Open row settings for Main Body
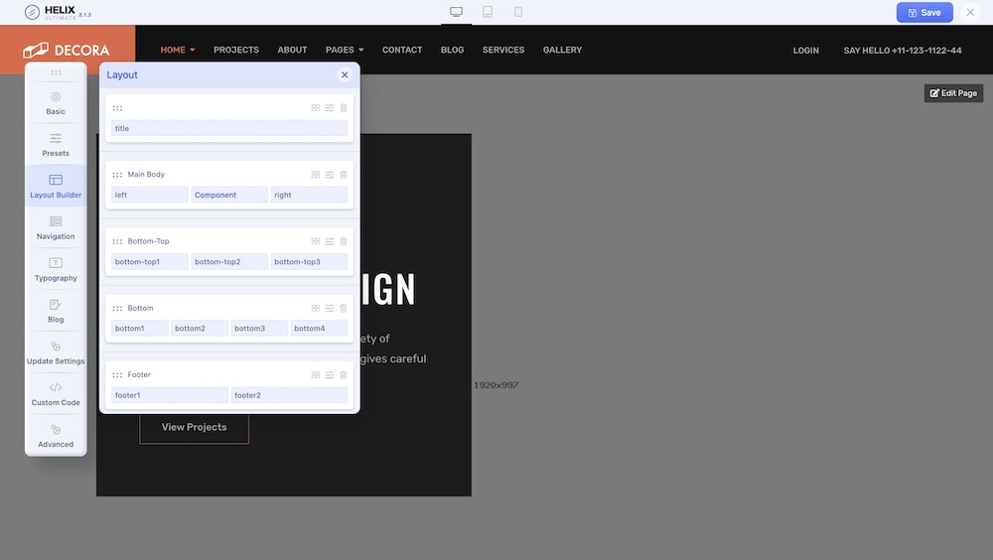 (330, 175)
